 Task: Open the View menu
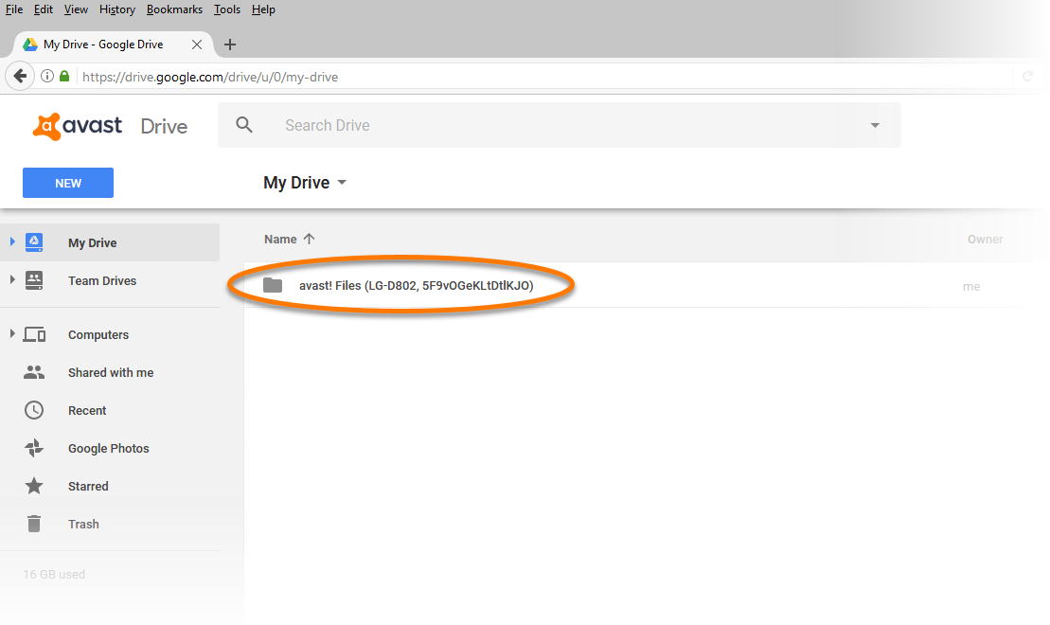click(76, 9)
